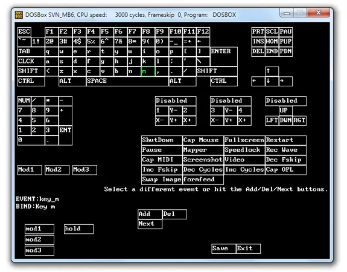Choose the Mapper event
The width and height of the screenshot is (347, 272).
pyautogui.click(x=203, y=150)
